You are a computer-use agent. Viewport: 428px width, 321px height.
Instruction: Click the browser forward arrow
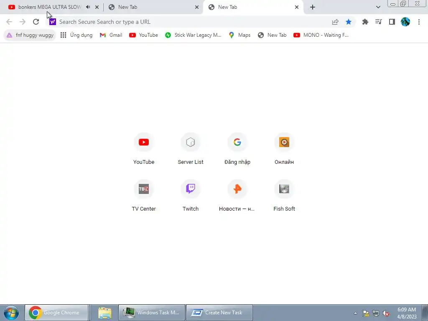click(x=23, y=22)
